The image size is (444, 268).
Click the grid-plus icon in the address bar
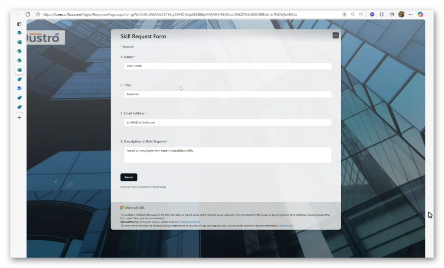pos(344,14)
